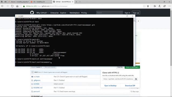Open browser settings and more menu
The width and height of the screenshot is (172, 97).
pos(169,6)
